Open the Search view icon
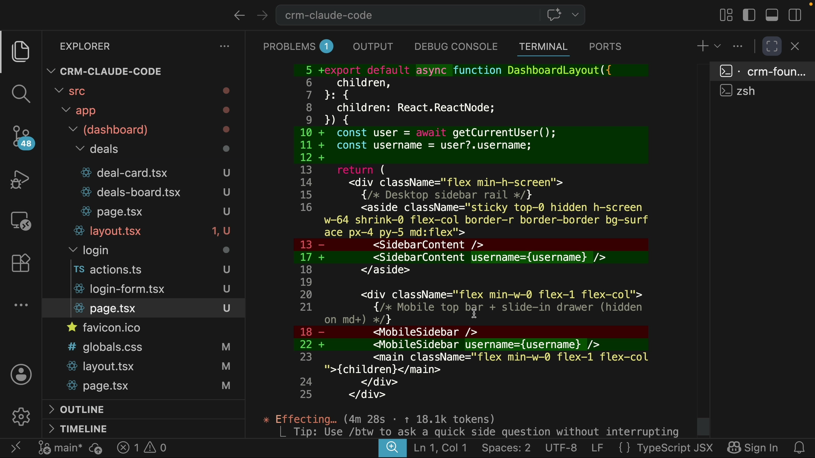Viewport: 815px width, 458px height. (21, 94)
